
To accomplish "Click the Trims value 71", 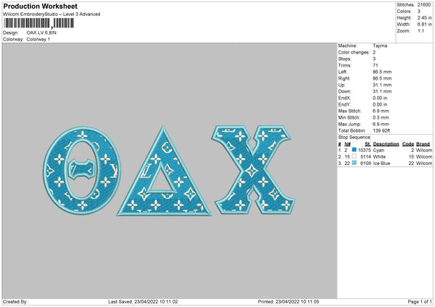I will pyautogui.click(x=376, y=65).
